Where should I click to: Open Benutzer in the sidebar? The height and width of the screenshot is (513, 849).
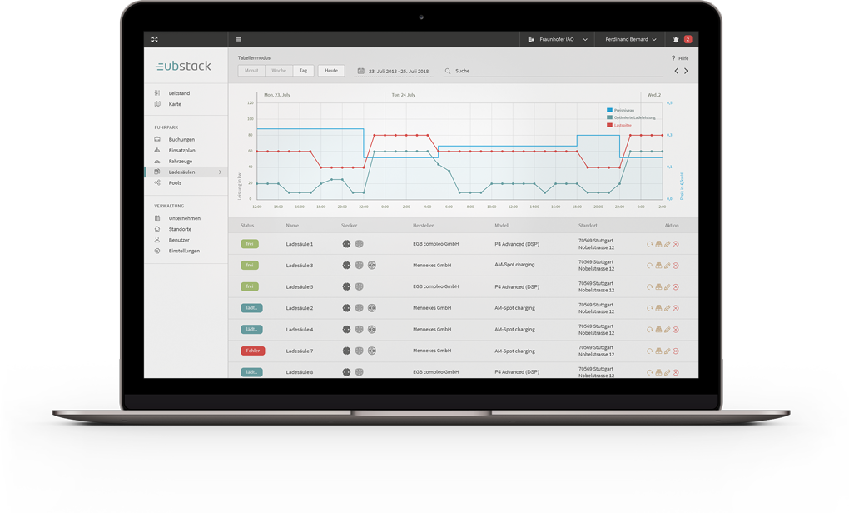click(x=179, y=240)
